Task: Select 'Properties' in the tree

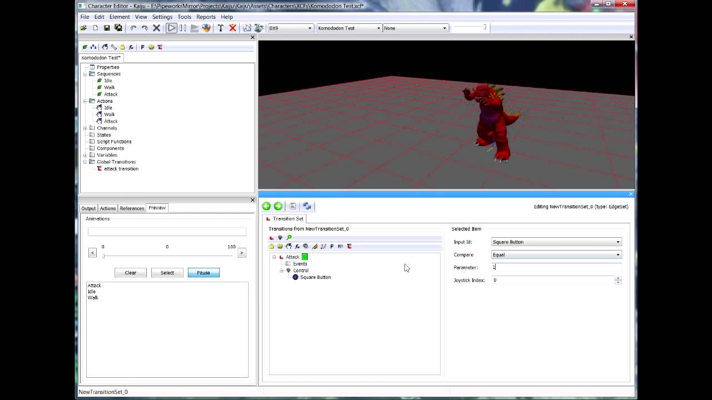Action: [108, 67]
